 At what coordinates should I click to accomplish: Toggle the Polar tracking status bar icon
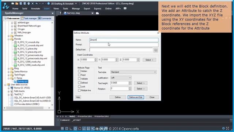(x=75, y=128)
